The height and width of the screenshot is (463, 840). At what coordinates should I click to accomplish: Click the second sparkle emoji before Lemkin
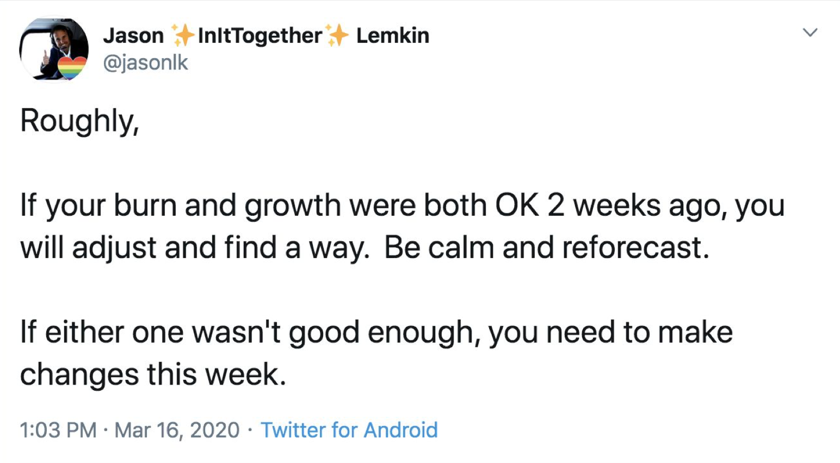(338, 35)
